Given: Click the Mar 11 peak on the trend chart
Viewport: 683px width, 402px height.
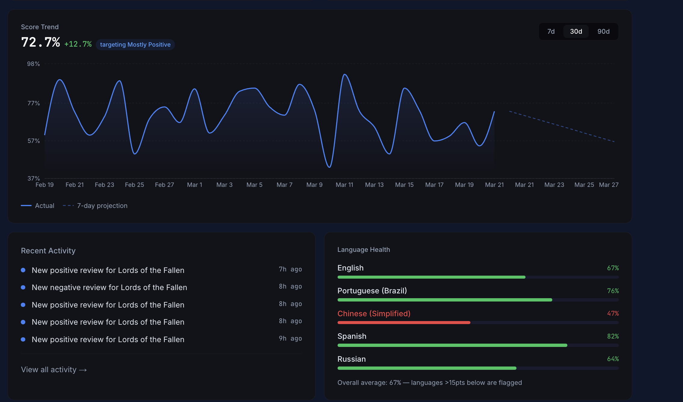Looking at the screenshot, I should coord(345,75).
